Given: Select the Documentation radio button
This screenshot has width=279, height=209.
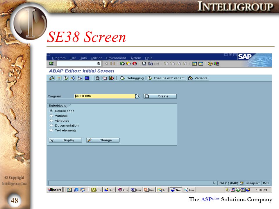Looking at the screenshot, I should tap(51, 125).
